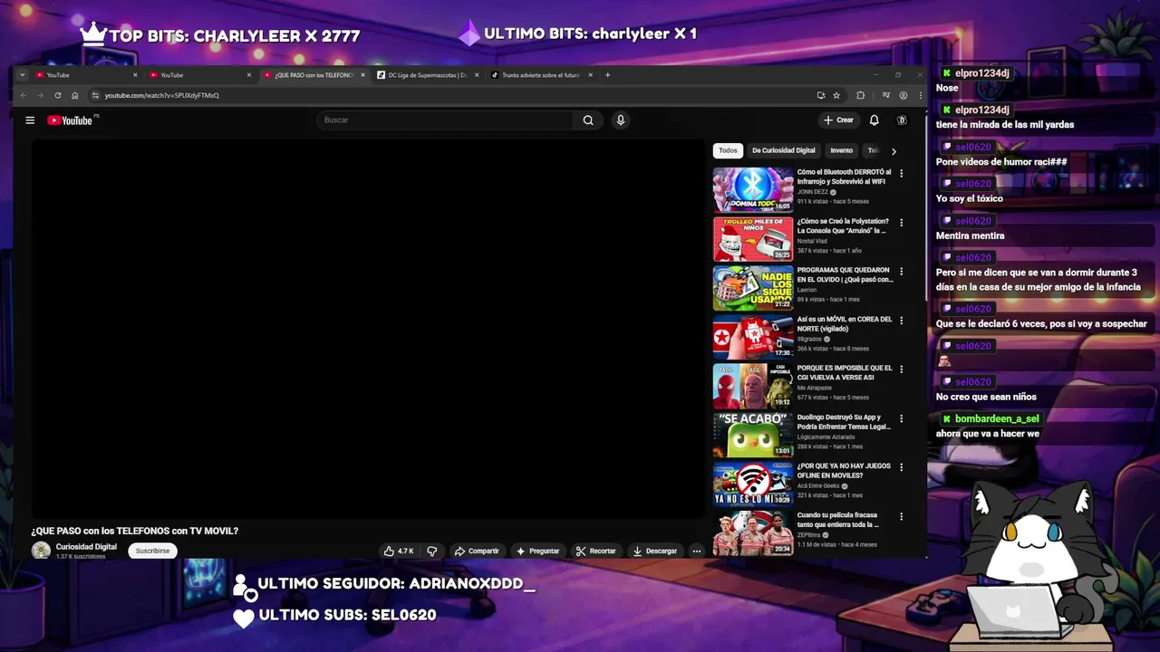Close the DC Liga de Supermascotas tab
The width and height of the screenshot is (1160, 652).
[x=477, y=75]
